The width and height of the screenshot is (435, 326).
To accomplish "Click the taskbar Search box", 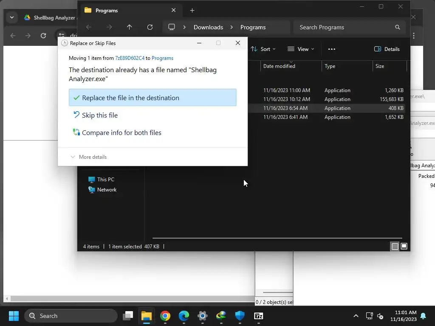I will (x=71, y=316).
